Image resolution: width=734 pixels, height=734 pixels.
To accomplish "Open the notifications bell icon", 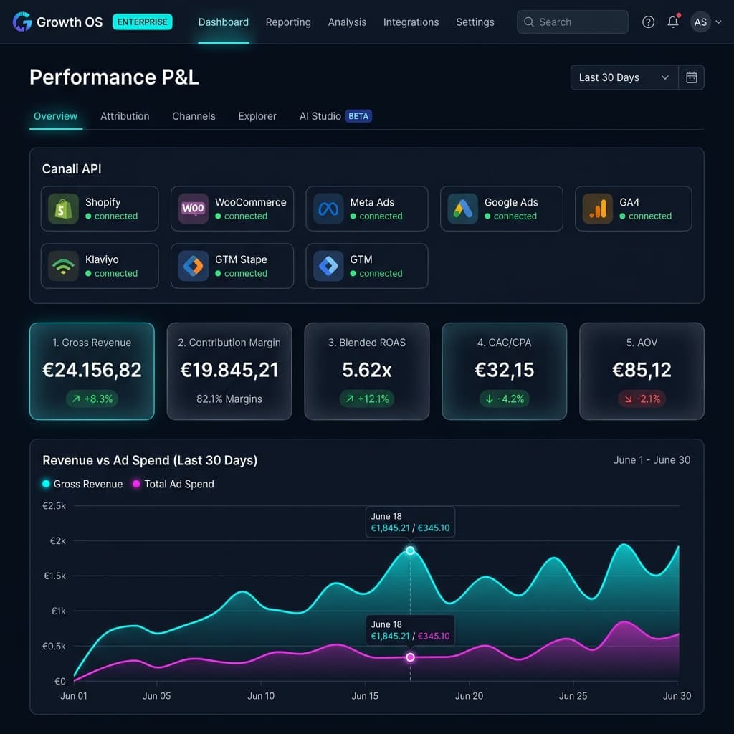I will tap(672, 22).
